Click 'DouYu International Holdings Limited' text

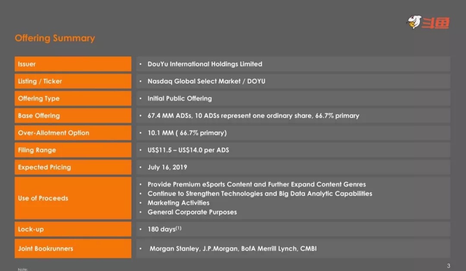coord(205,64)
